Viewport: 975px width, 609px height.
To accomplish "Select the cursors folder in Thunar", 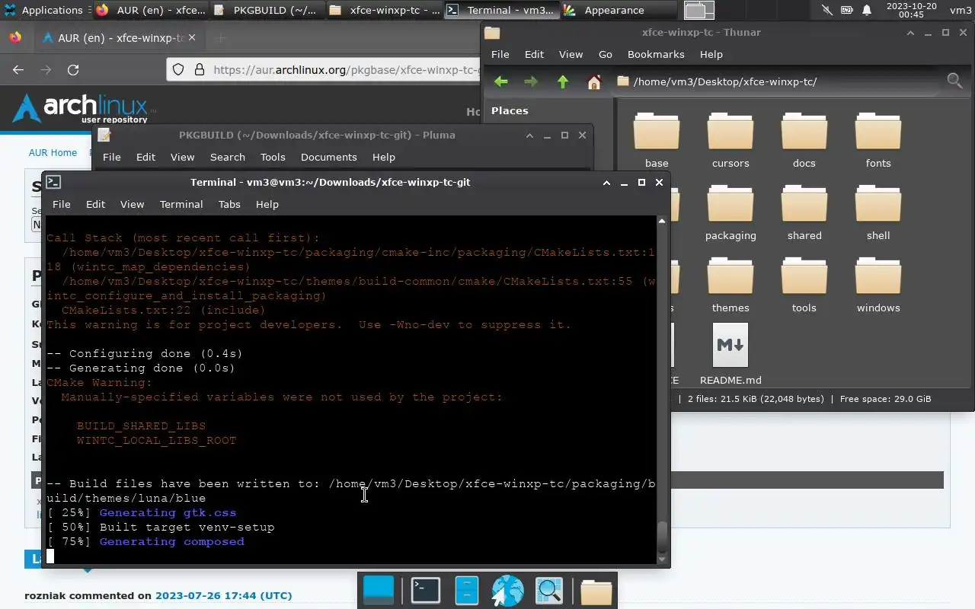I will coord(730,140).
